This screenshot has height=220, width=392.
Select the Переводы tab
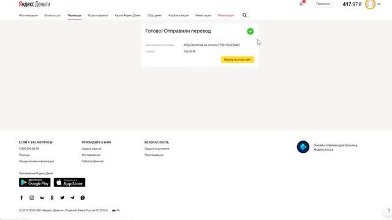(x=75, y=15)
